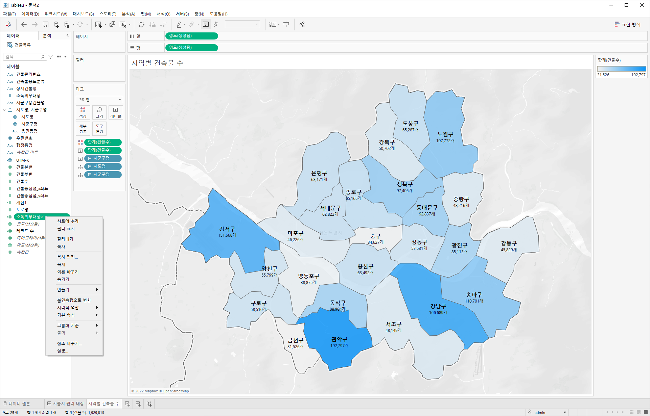Image resolution: width=650 pixels, height=416 pixels.
Task: Toggle Show Mark Labels in the toolbar
Action: pyautogui.click(x=206, y=24)
